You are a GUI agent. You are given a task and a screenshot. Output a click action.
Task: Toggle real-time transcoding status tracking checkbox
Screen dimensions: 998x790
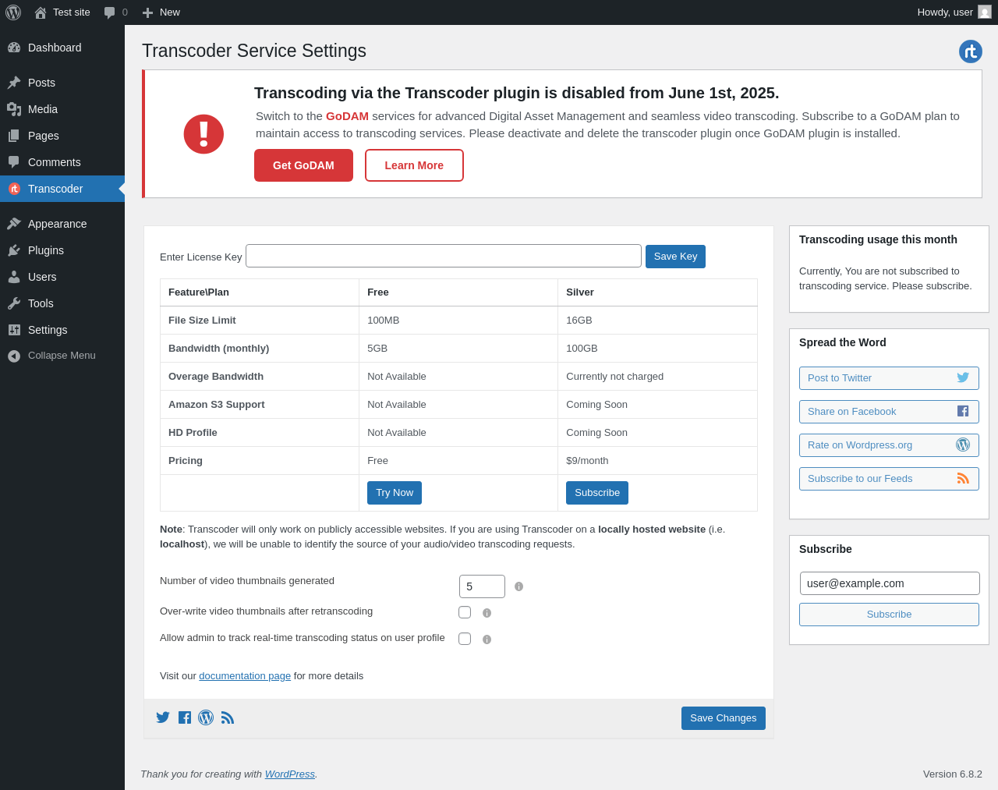pos(465,639)
